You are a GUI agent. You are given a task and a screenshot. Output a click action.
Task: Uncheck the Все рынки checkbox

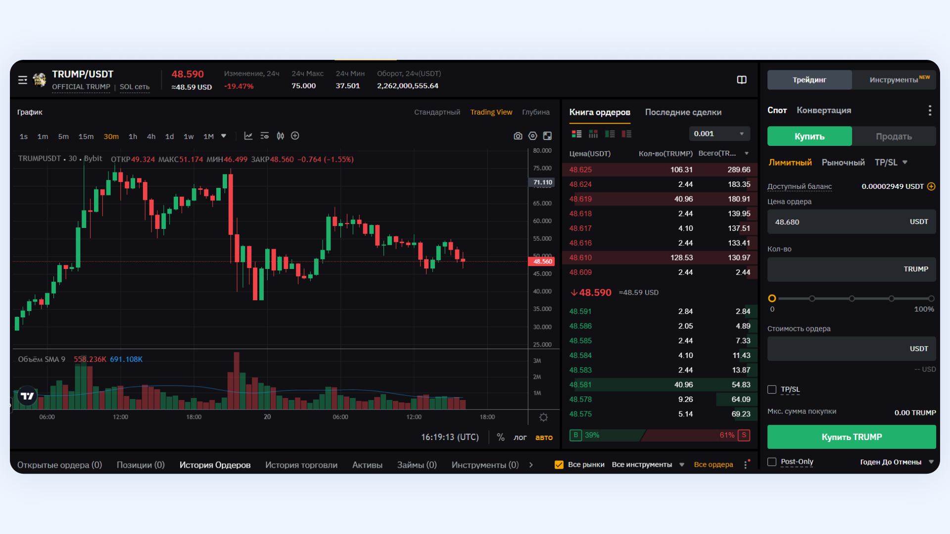click(x=559, y=465)
